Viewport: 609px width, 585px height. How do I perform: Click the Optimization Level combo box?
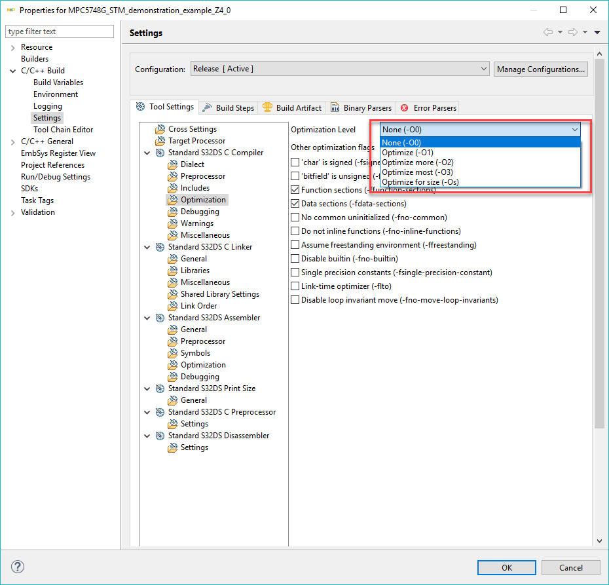coord(480,129)
